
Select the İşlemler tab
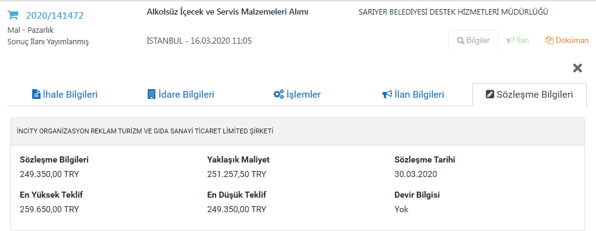point(297,95)
